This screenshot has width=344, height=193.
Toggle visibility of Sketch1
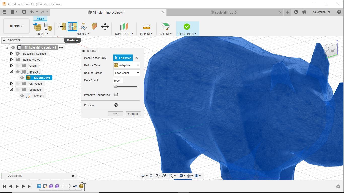tap(22, 96)
